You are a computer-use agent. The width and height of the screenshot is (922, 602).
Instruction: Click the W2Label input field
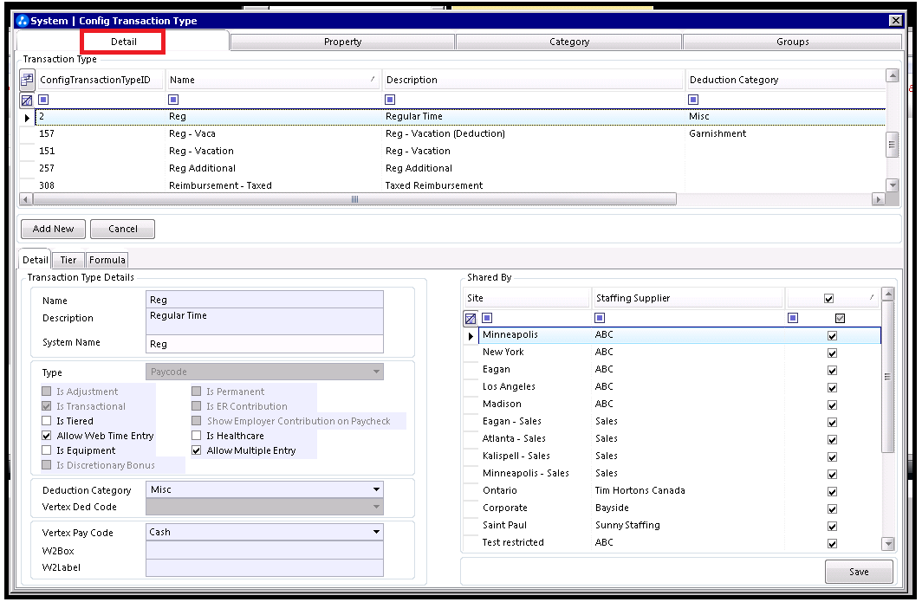264,567
